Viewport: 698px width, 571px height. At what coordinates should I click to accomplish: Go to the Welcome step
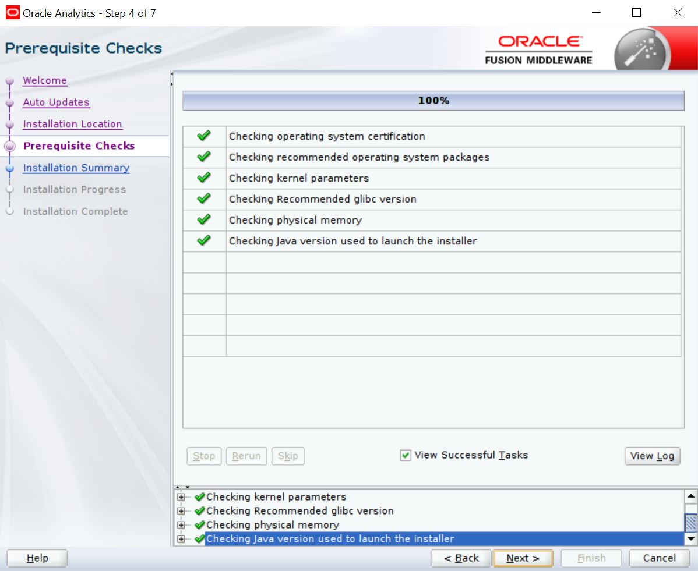coord(45,80)
